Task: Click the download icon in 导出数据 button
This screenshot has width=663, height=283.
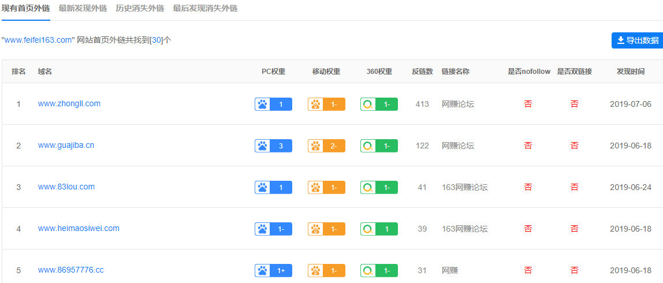Action: click(x=621, y=40)
